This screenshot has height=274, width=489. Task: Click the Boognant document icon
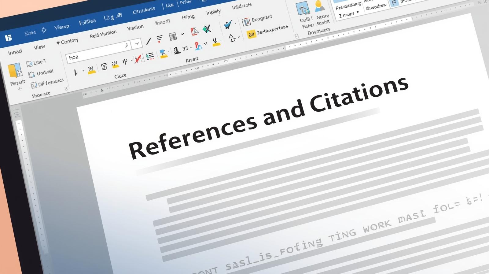click(246, 22)
